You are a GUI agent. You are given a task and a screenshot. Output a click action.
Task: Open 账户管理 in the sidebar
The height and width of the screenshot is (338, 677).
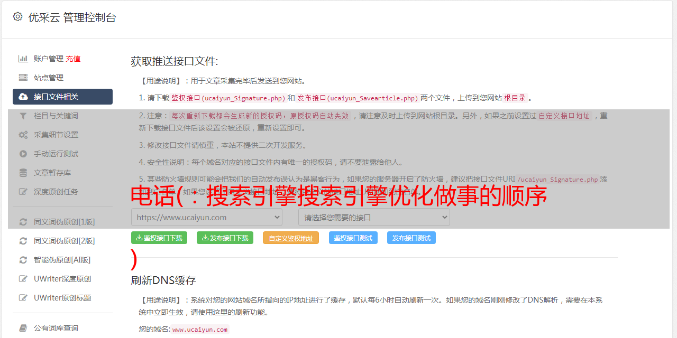[49, 59]
